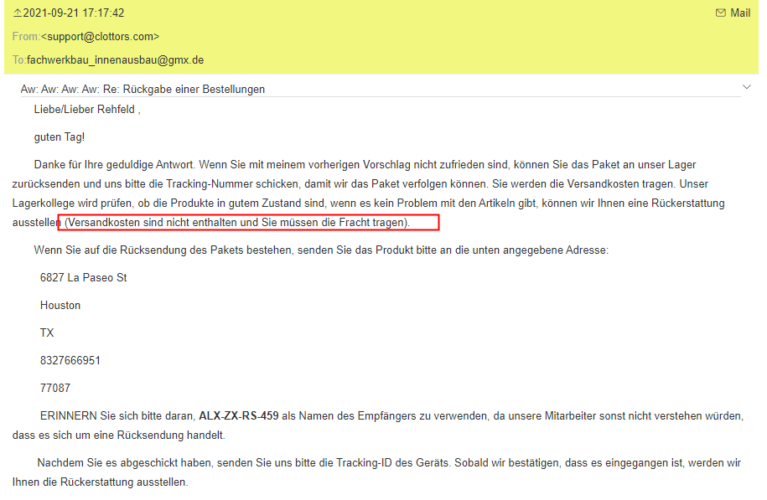The height and width of the screenshot is (500, 767).
Task: Open the Mail label in the header
Action: (x=740, y=13)
